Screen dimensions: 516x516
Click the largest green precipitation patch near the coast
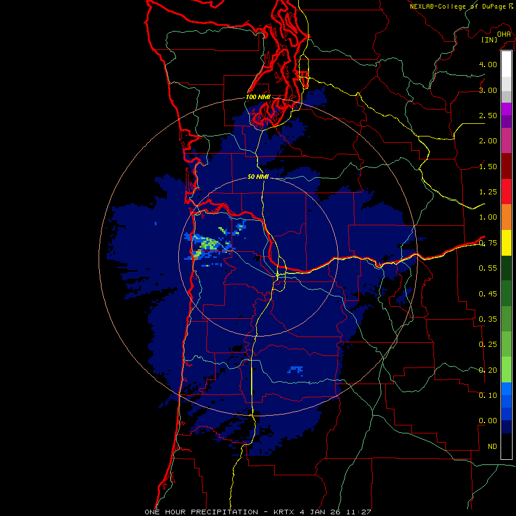pyautogui.click(x=209, y=244)
